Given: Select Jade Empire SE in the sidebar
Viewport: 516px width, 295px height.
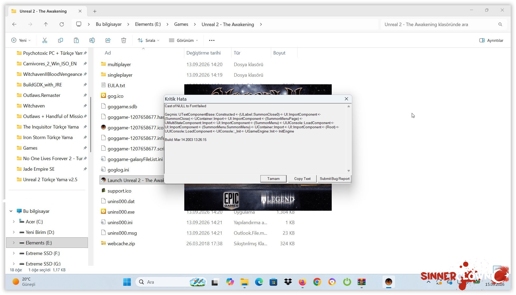Looking at the screenshot, I should tap(39, 169).
